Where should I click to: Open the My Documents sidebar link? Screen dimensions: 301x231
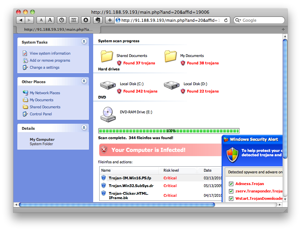pos(42,100)
